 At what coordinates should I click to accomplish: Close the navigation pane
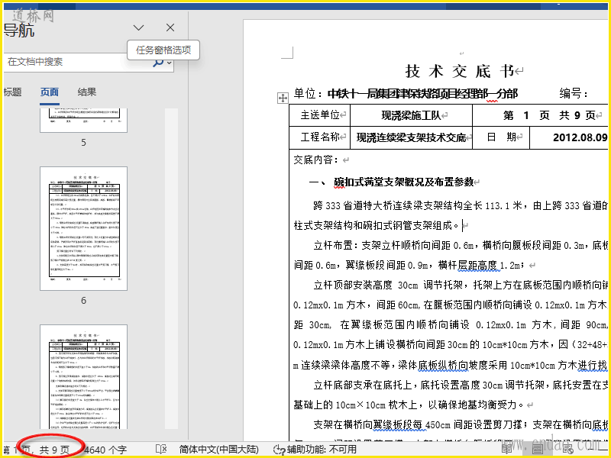(170, 27)
